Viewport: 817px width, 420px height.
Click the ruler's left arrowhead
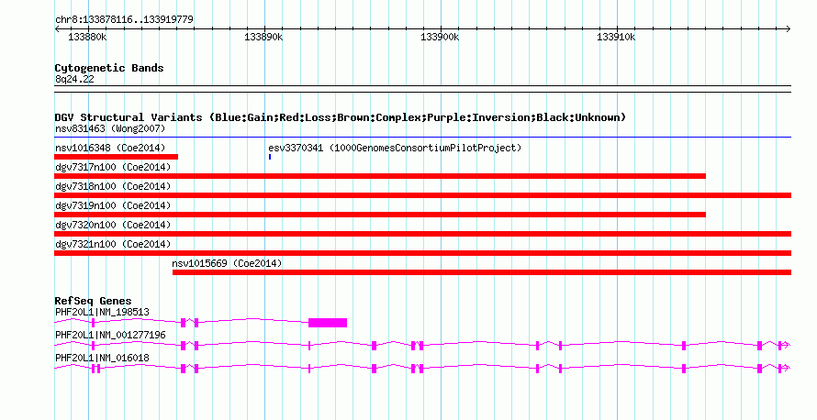pos(57,28)
